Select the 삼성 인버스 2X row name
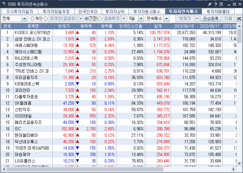This screenshot has height=173, width=243. coord(32,39)
